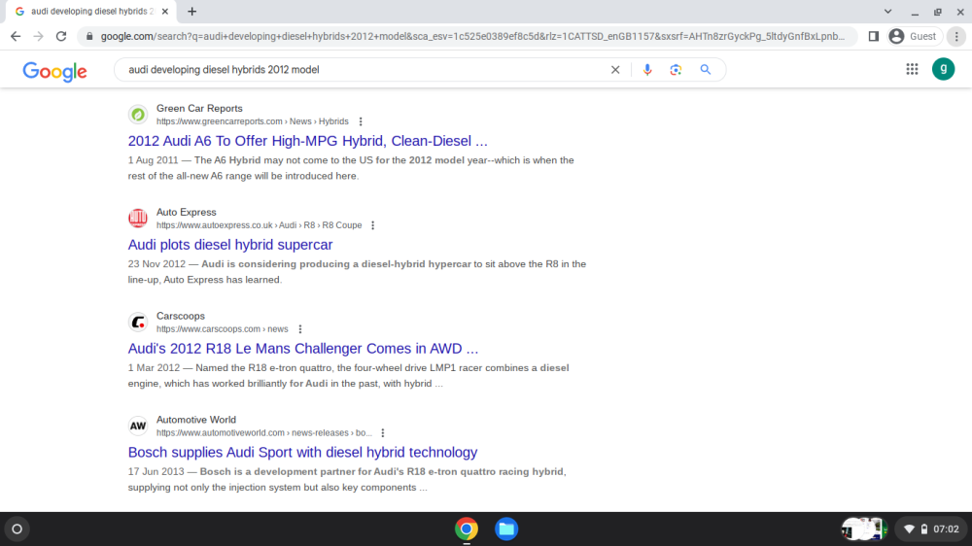View site info via lock icon
Image resolution: width=972 pixels, height=546 pixels.
coord(89,37)
